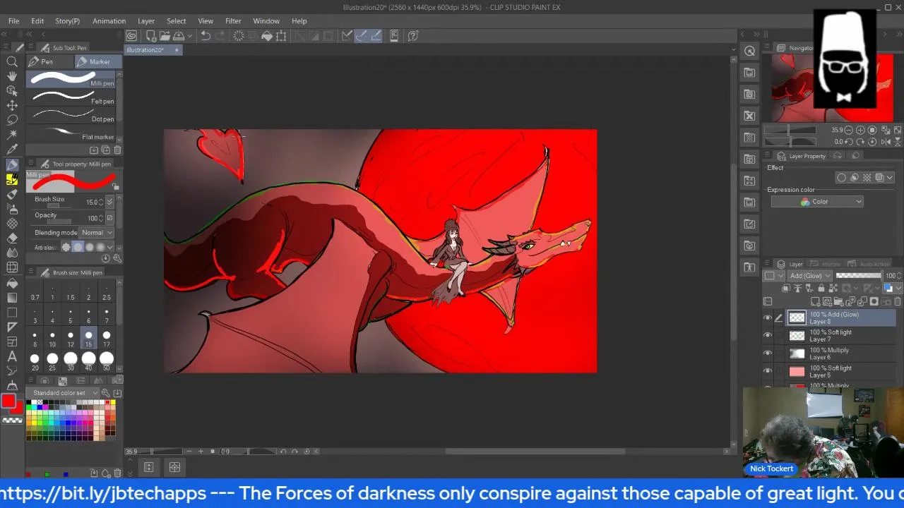Expand anti-aliasing options arrow
Image resolution: width=904 pixels, height=508 pixels.
point(109,247)
